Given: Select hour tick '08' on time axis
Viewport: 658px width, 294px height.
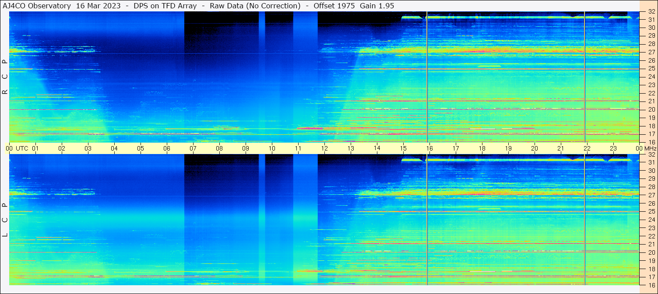Looking at the screenshot, I should 219,148.
